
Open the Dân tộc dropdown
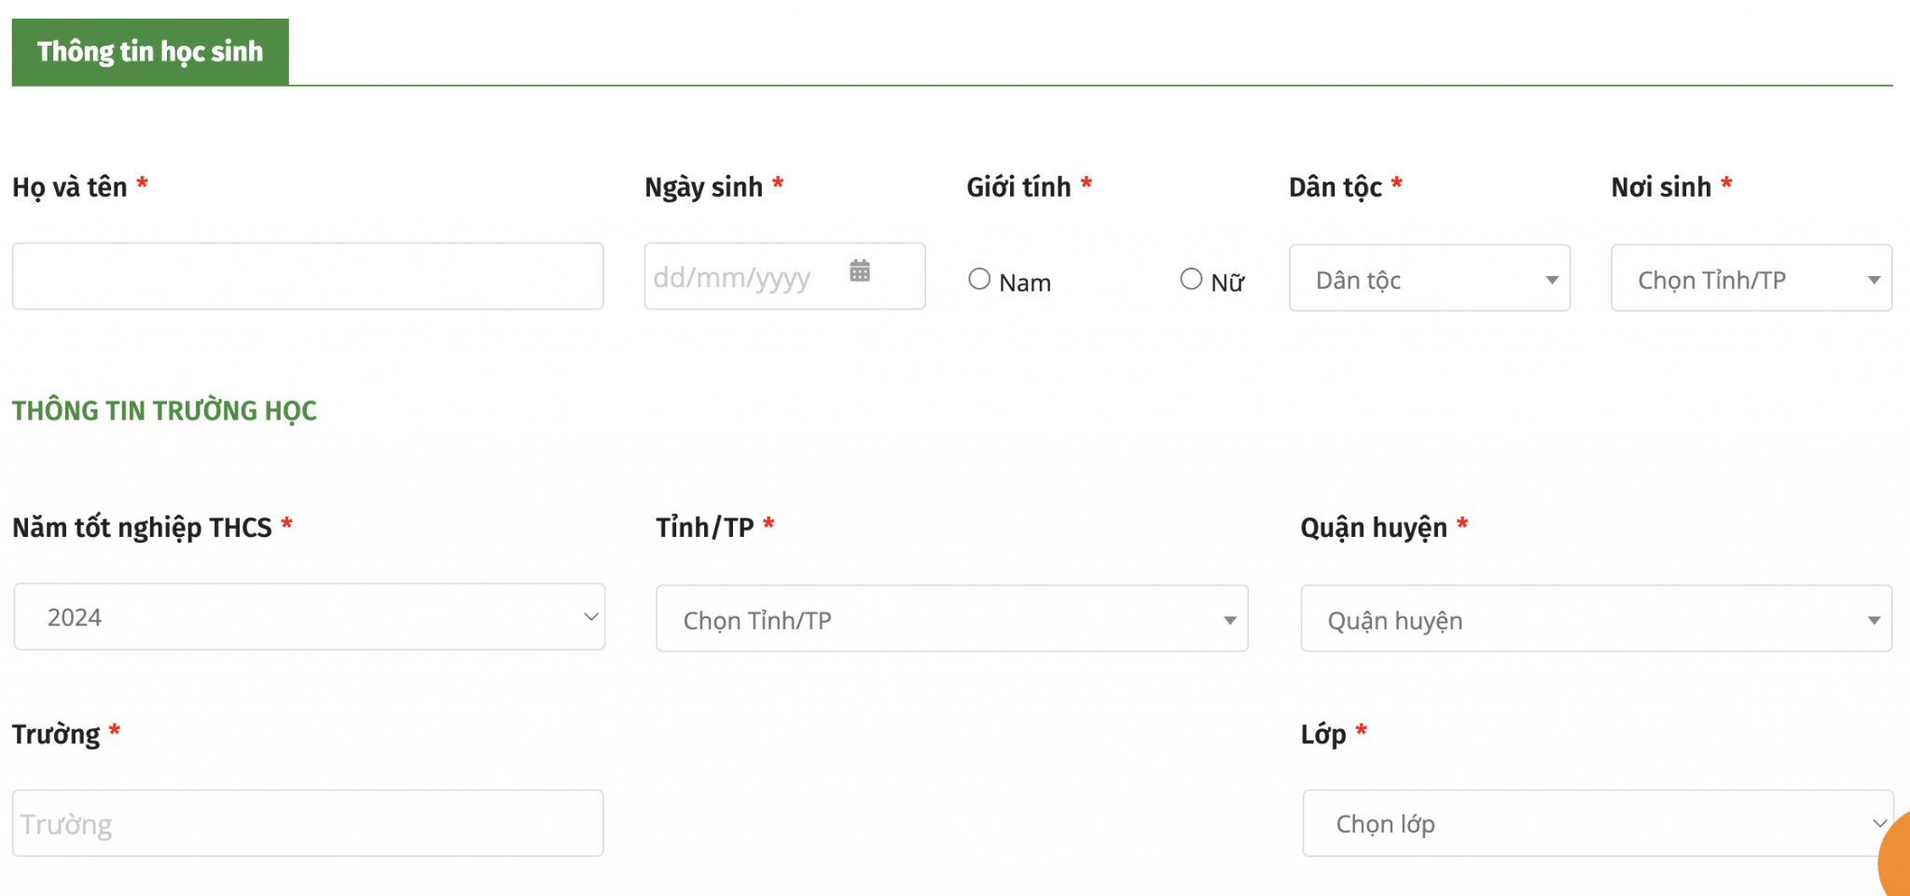click(x=1429, y=279)
